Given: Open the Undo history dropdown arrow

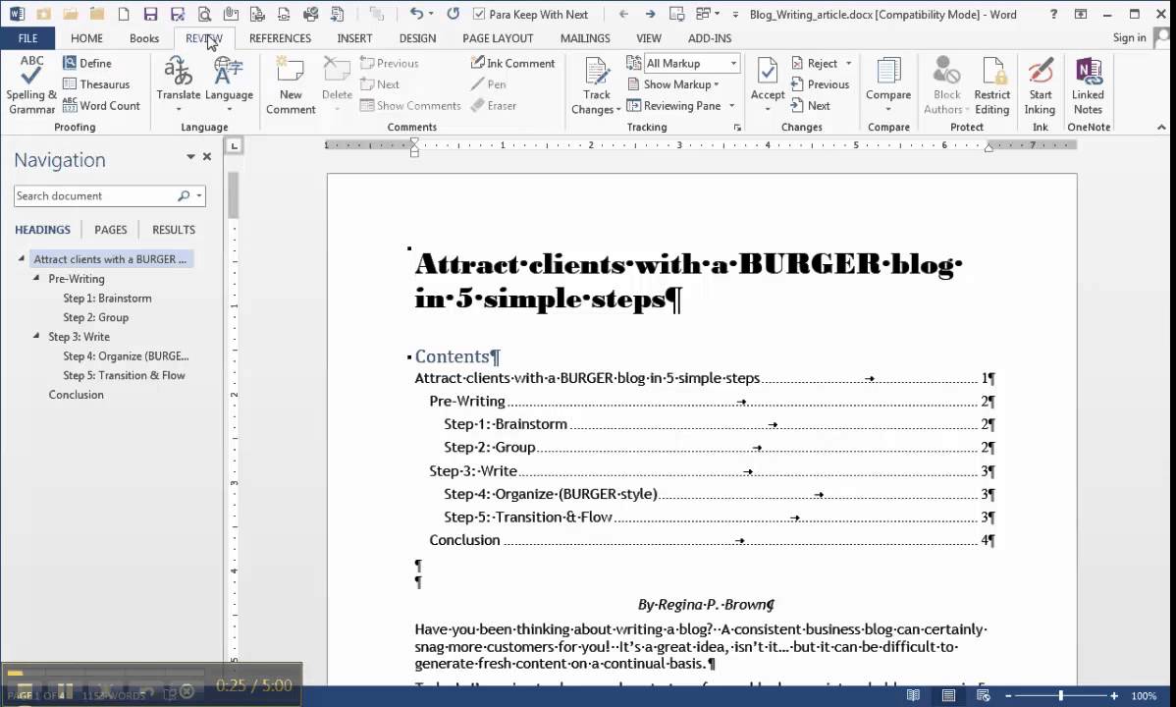Looking at the screenshot, I should click(431, 14).
